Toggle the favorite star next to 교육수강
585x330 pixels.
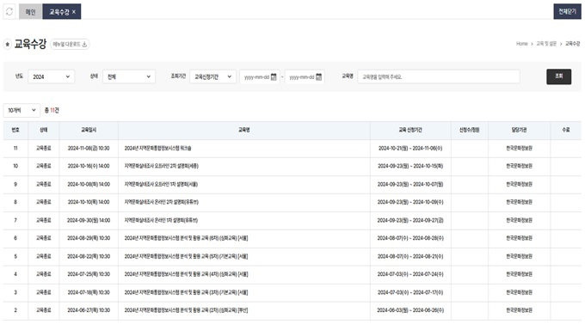click(8, 44)
